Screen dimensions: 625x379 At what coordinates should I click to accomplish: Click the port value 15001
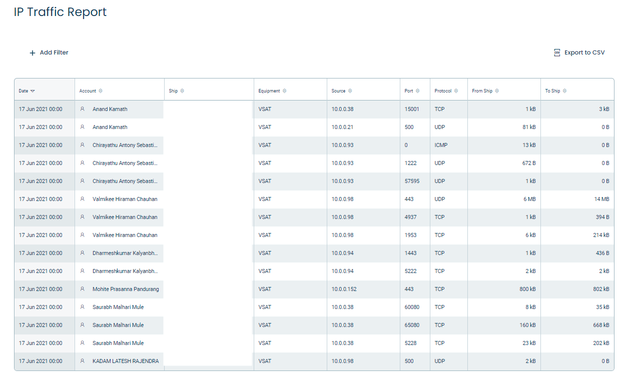click(x=412, y=109)
